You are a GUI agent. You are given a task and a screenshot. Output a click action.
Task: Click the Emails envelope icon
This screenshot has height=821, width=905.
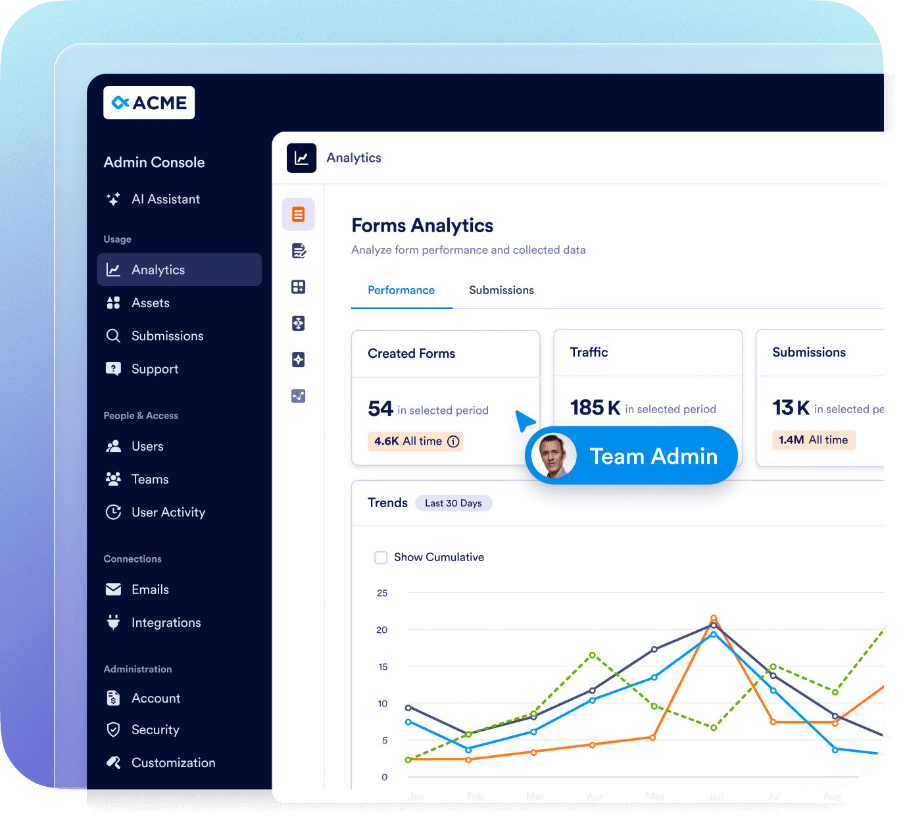point(113,589)
